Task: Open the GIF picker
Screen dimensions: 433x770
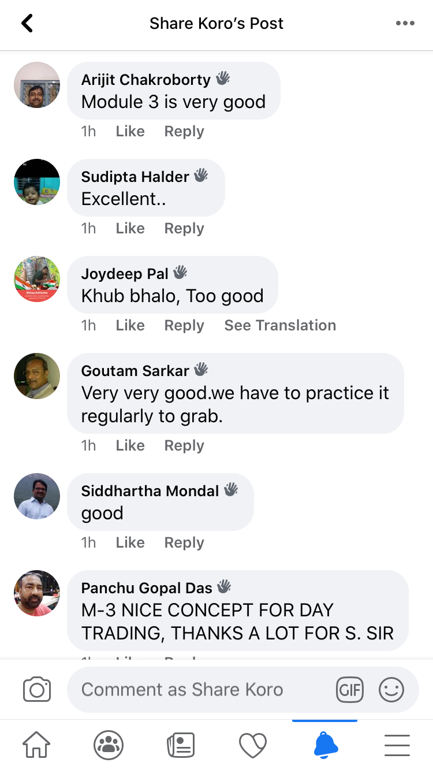Action: [x=350, y=690]
